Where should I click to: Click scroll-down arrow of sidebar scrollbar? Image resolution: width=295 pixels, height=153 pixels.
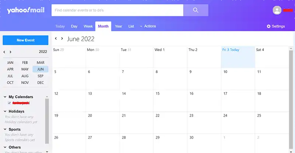pyautogui.click(x=47, y=152)
